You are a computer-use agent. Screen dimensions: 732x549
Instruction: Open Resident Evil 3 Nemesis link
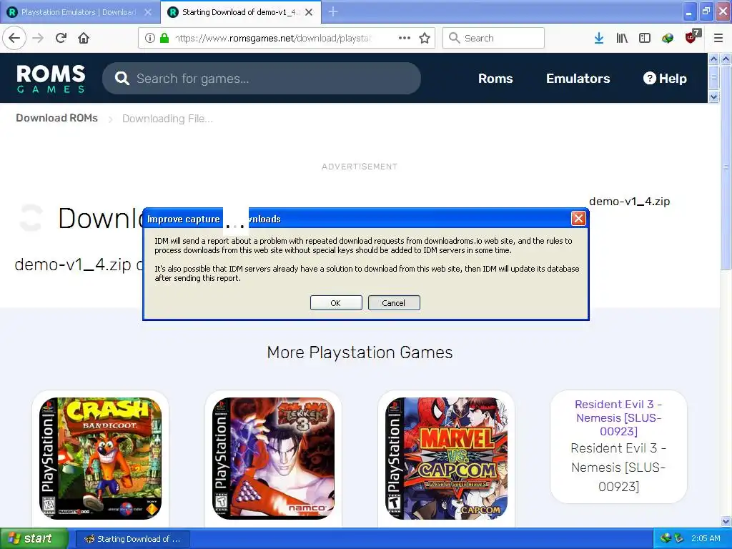click(618, 417)
